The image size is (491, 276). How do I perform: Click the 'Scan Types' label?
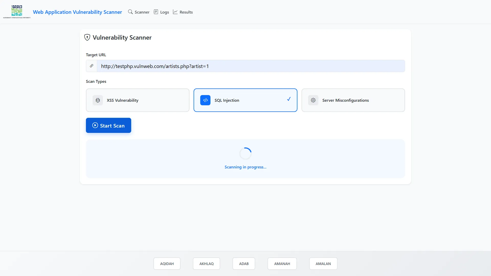click(x=96, y=81)
